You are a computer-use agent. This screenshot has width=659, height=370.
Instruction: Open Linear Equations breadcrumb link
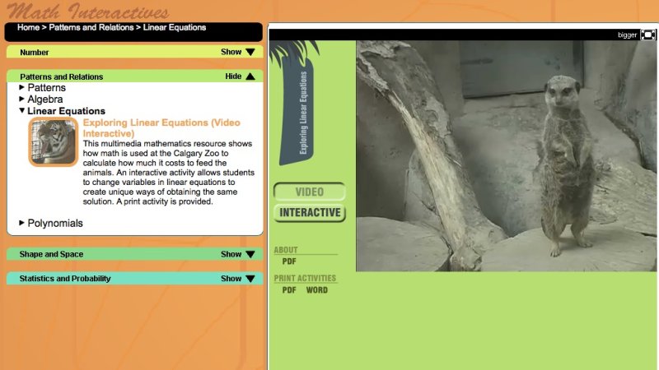click(x=175, y=27)
